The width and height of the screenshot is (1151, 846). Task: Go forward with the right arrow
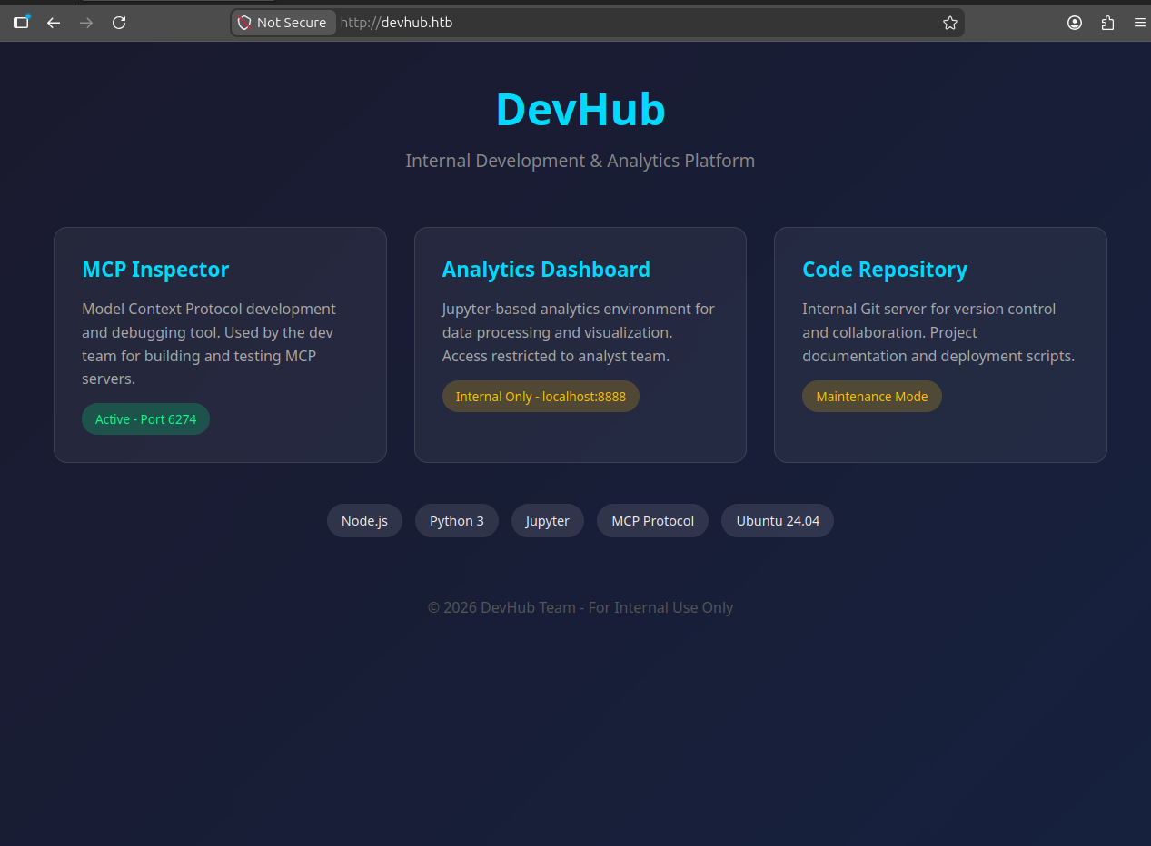(x=86, y=23)
